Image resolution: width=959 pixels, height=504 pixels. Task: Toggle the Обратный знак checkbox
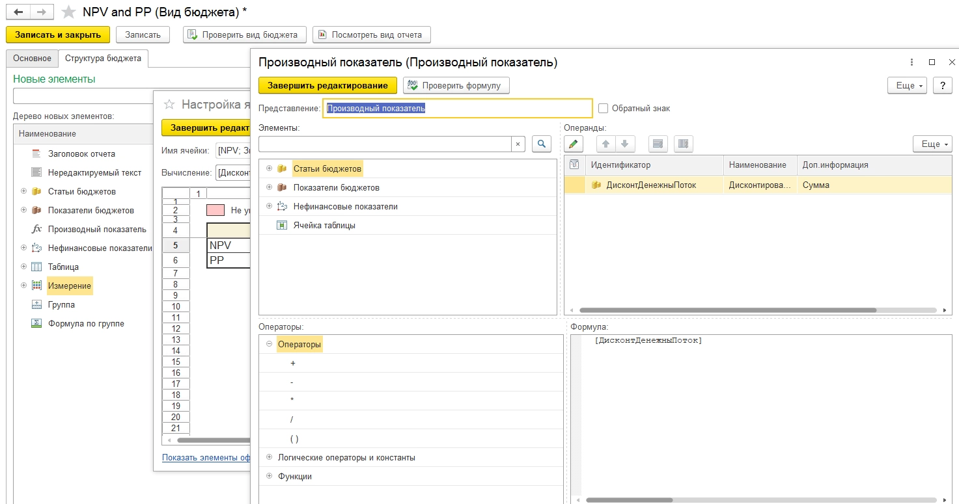point(603,109)
